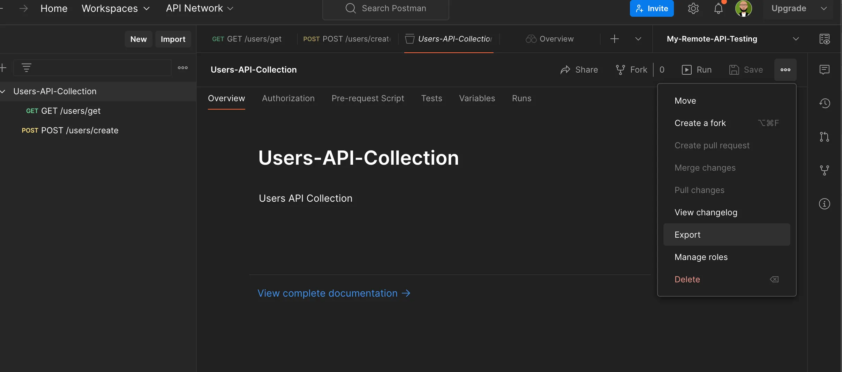Open the Variables tab
Screen dimensions: 842x372
477,98
